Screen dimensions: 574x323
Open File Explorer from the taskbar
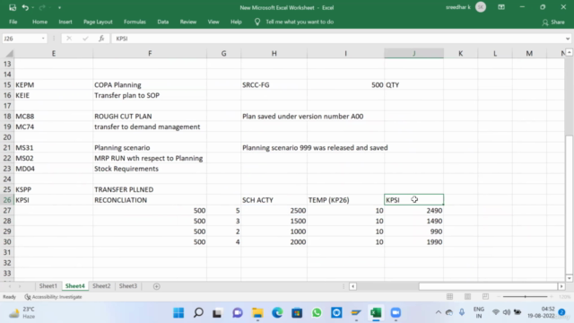[x=257, y=313]
